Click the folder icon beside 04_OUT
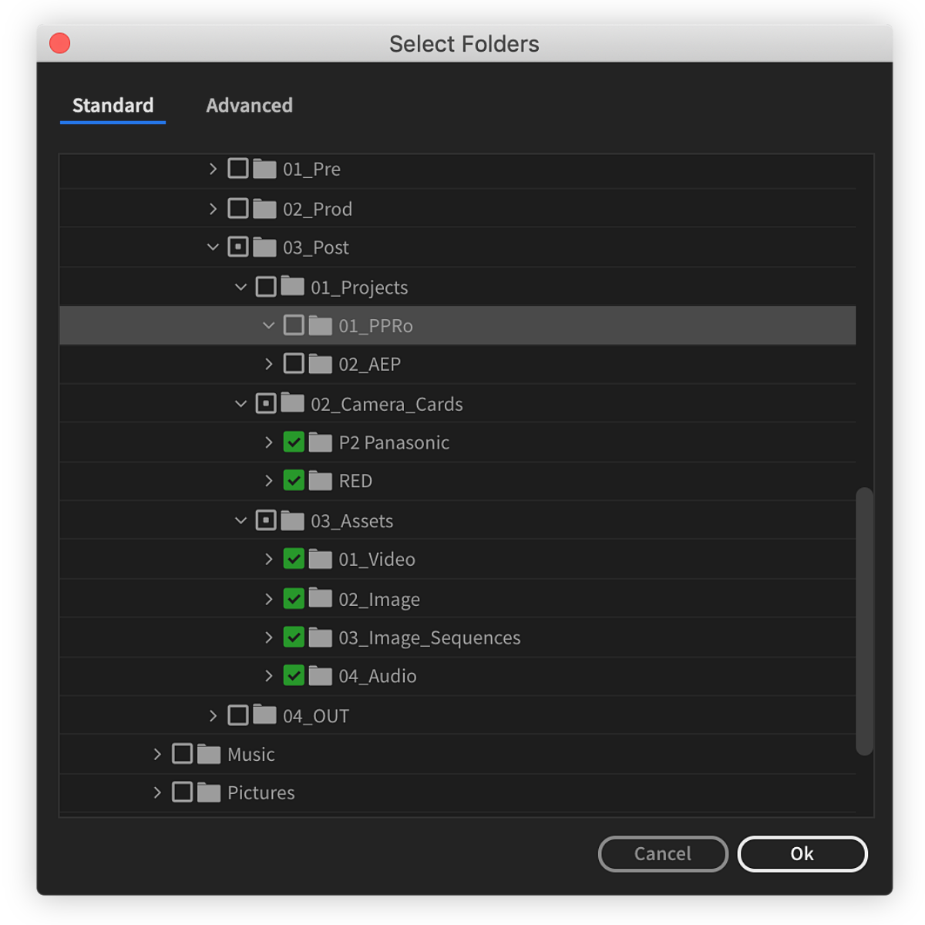925x925 pixels. [x=264, y=715]
